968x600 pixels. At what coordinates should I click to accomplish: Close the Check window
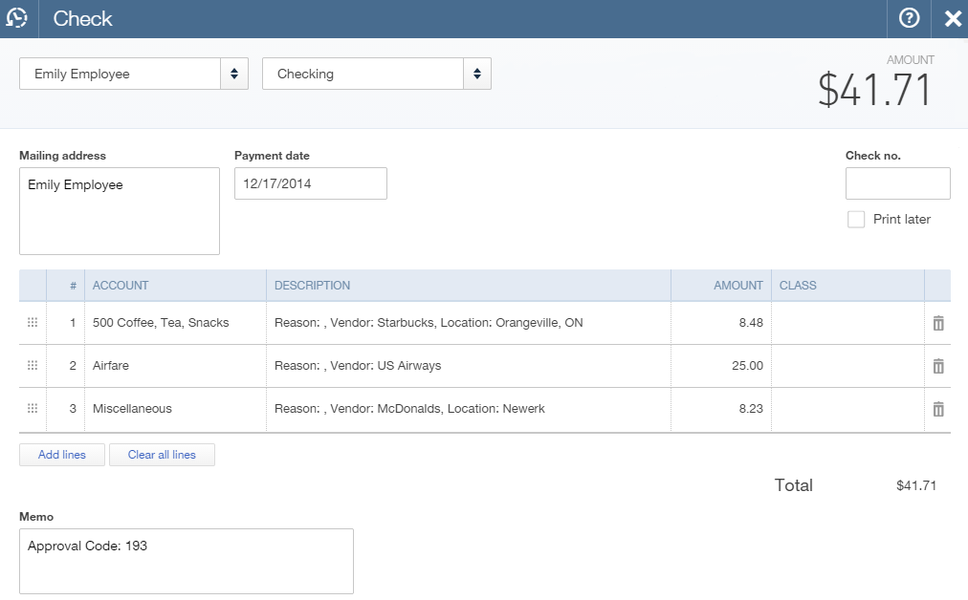tap(953, 18)
